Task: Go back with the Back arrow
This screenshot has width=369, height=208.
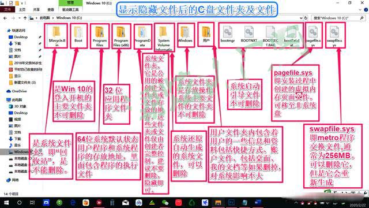Action: click(5, 18)
